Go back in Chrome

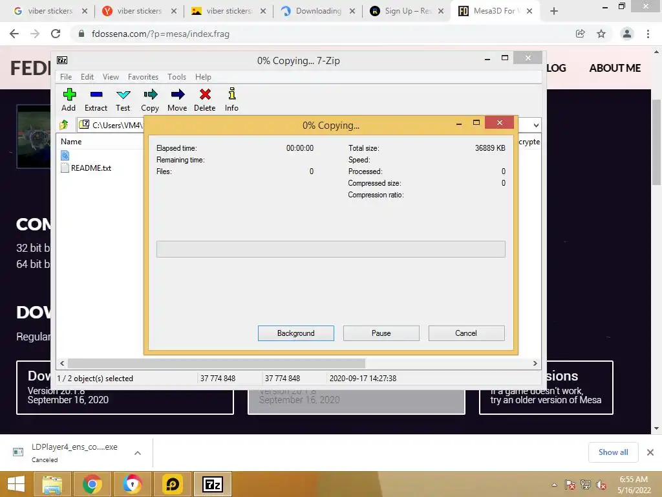(x=14, y=34)
